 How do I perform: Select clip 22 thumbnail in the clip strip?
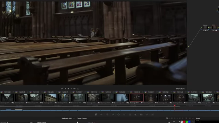(x=8, y=97)
